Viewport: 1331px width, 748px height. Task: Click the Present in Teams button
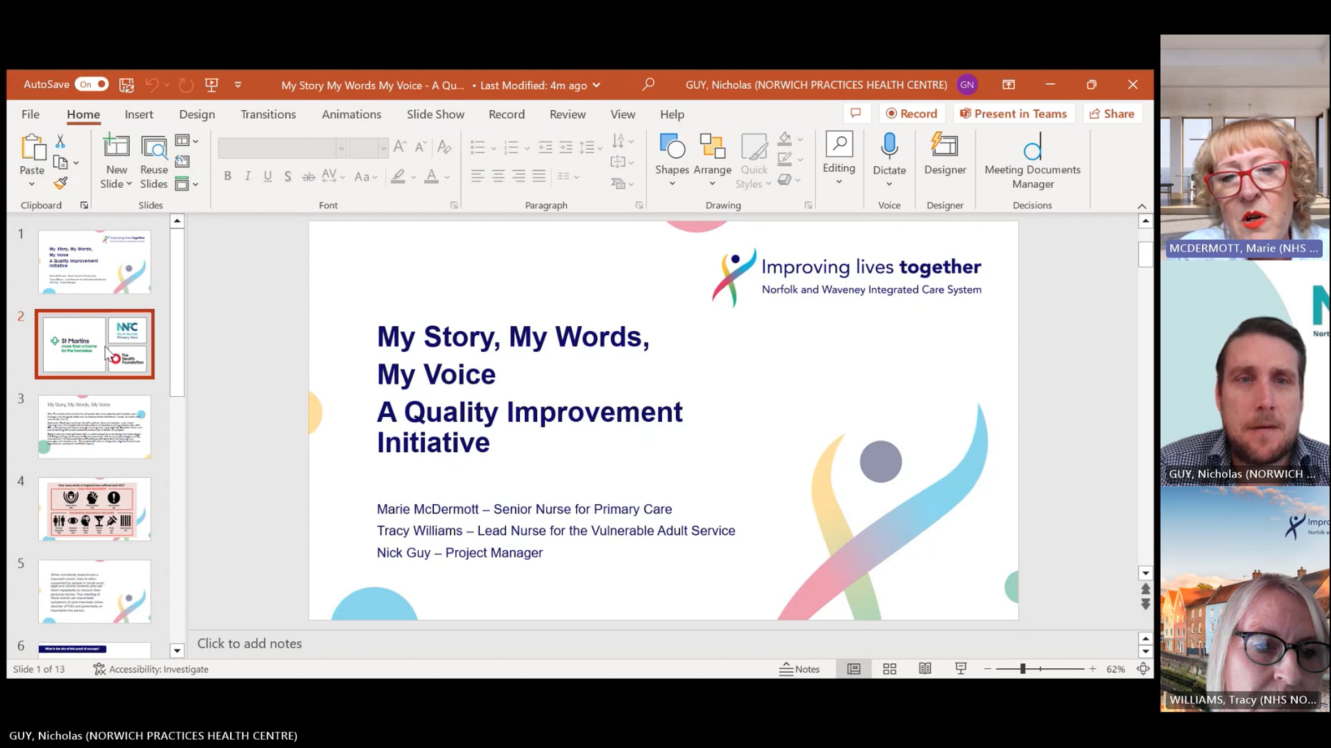click(1013, 114)
